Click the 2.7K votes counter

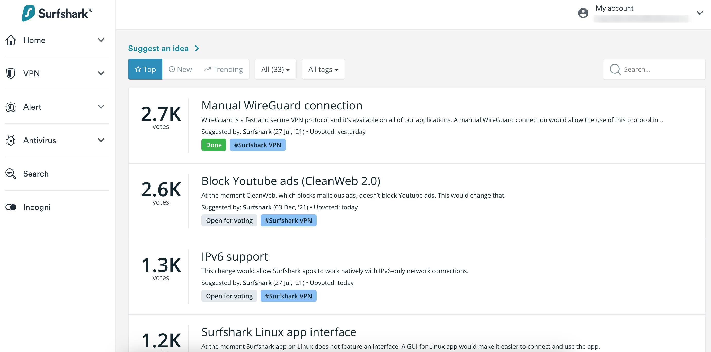pos(161,117)
